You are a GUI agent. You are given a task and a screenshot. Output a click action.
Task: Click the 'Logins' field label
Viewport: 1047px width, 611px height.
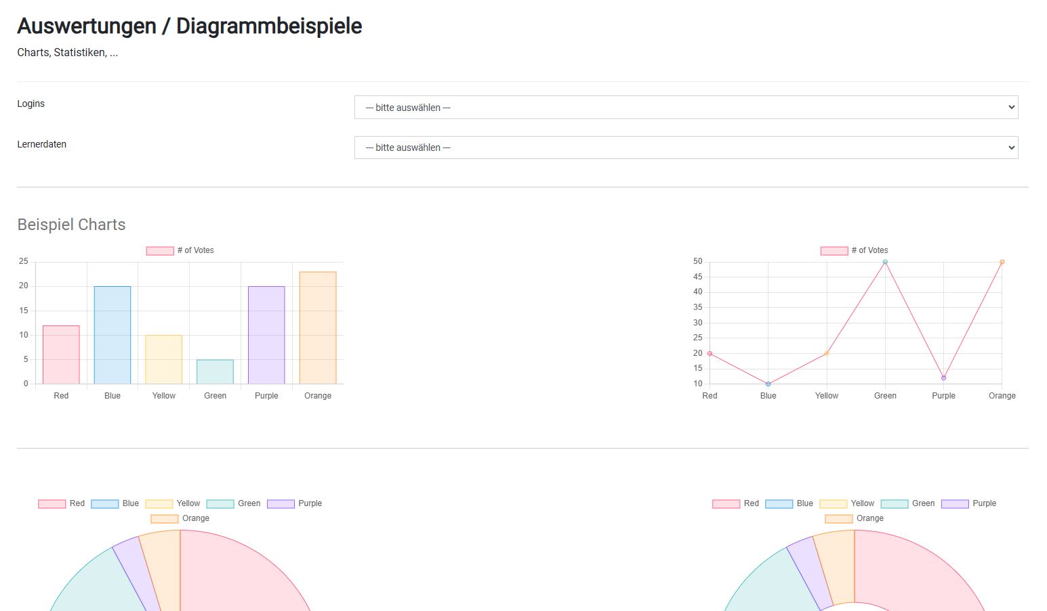coord(31,104)
